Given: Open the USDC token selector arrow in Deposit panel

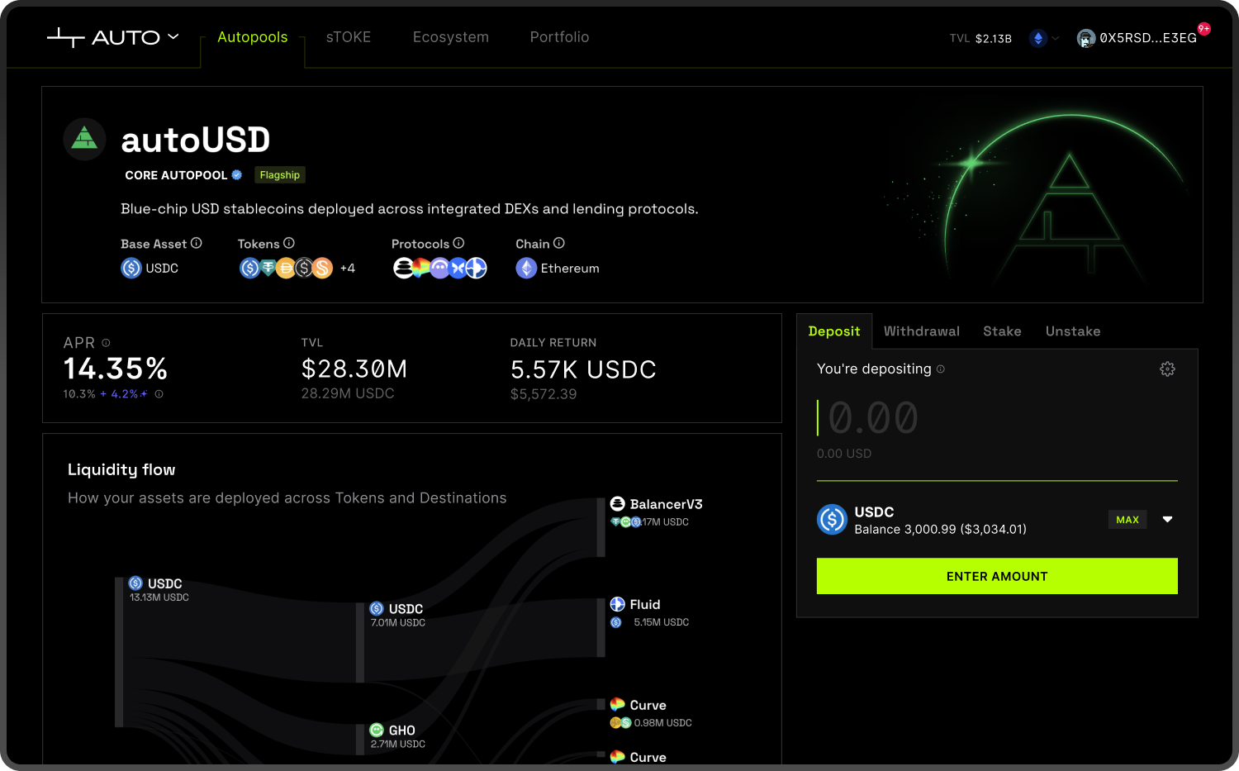Looking at the screenshot, I should [1167, 519].
